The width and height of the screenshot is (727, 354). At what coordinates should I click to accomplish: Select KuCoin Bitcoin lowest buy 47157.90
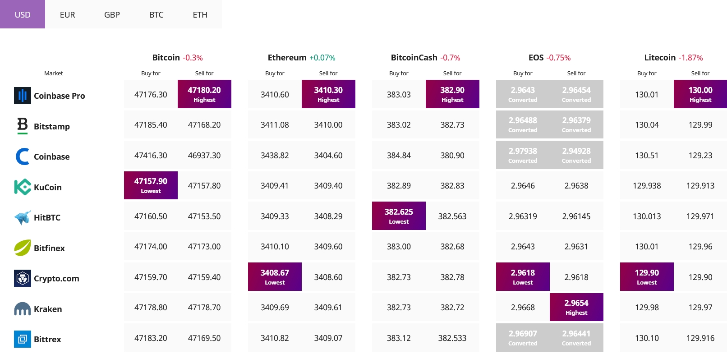[x=151, y=185]
